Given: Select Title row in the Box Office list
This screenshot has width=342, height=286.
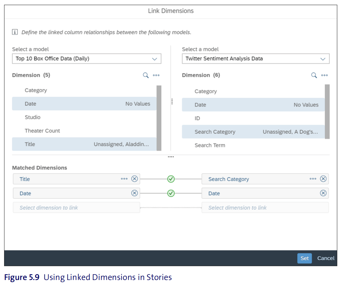Looking at the screenshot, I should [x=84, y=144].
